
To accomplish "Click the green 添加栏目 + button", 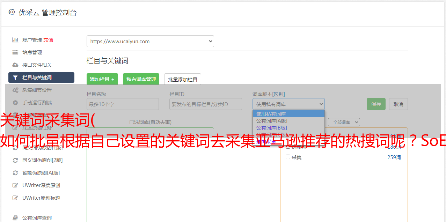I will [x=102, y=79].
